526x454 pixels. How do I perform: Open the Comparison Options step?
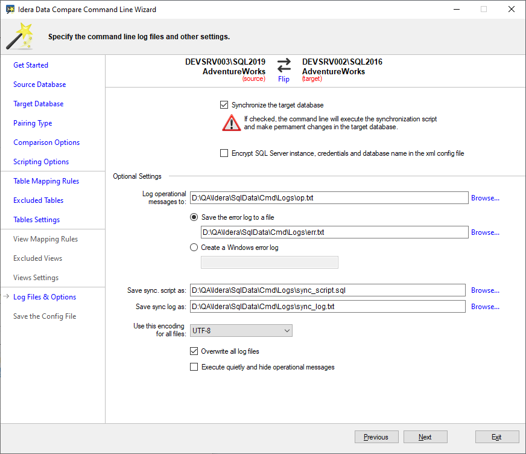[x=46, y=142]
